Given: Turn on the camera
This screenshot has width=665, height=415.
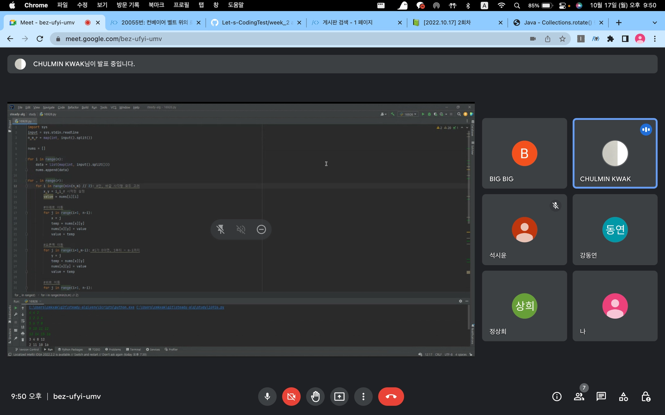Looking at the screenshot, I should (x=291, y=396).
